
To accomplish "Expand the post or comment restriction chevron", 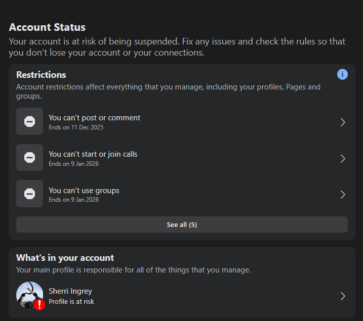I will click(x=343, y=122).
